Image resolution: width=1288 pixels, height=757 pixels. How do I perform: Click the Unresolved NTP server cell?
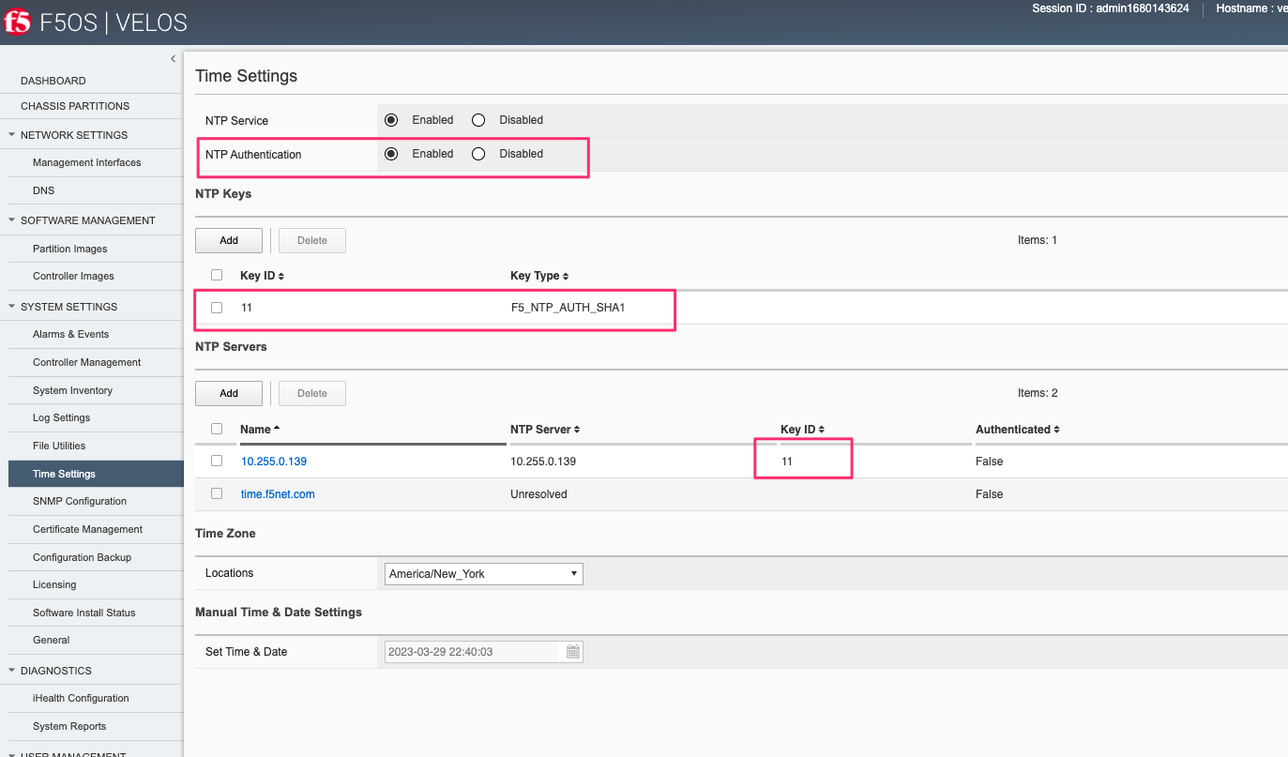pos(538,494)
